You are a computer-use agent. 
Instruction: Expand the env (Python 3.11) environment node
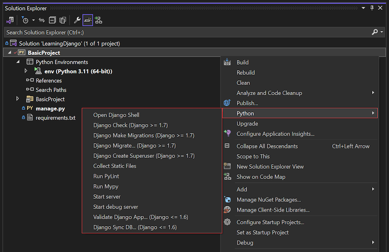point(26,71)
